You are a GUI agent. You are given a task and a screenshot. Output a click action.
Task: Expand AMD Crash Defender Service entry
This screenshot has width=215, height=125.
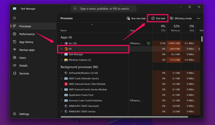62,79
